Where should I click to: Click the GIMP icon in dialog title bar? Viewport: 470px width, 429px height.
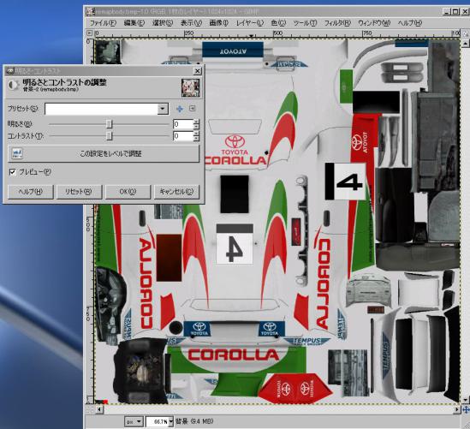(x=10, y=71)
